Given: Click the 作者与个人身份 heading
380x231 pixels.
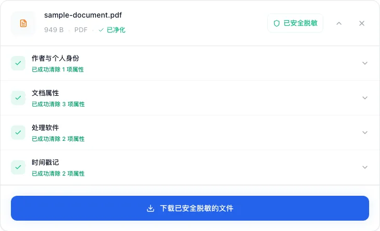Looking at the screenshot, I should pyautogui.click(x=55, y=59).
